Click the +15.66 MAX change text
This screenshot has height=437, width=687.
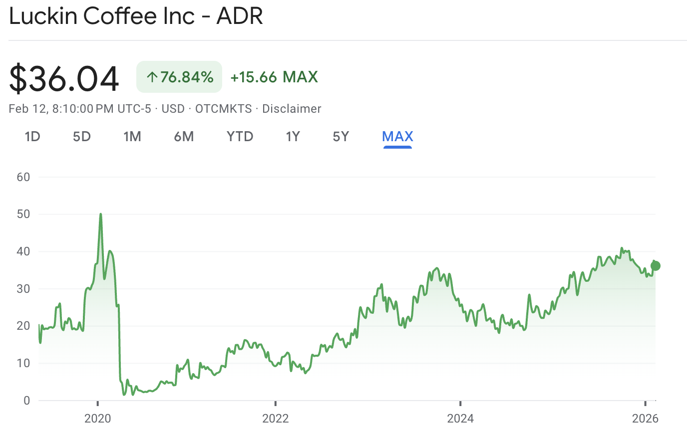(274, 77)
